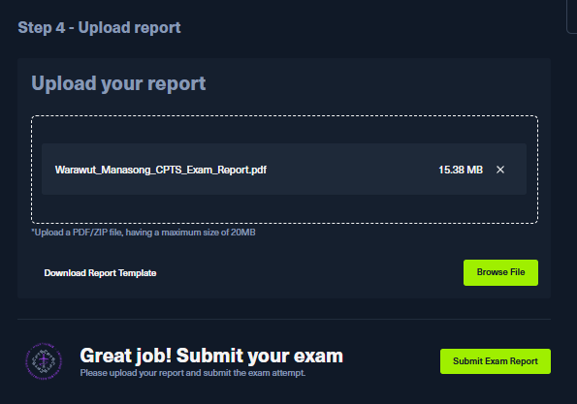Click the Upload your report title
The image size is (577, 404).
point(118,83)
